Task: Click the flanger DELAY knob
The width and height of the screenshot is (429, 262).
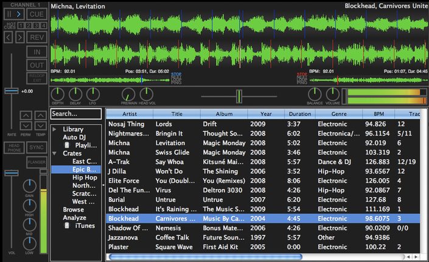Action: click(75, 94)
